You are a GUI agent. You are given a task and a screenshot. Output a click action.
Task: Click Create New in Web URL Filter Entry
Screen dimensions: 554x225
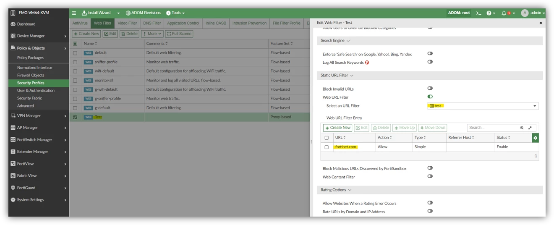(x=337, y=128)
